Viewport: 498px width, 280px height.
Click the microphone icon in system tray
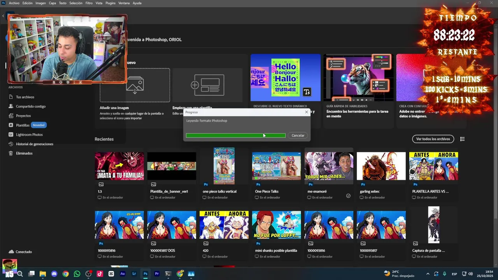[444, 274]
